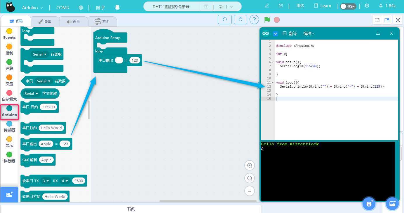
Task: Stop program with the red stop button
Action: pos(277,20)
